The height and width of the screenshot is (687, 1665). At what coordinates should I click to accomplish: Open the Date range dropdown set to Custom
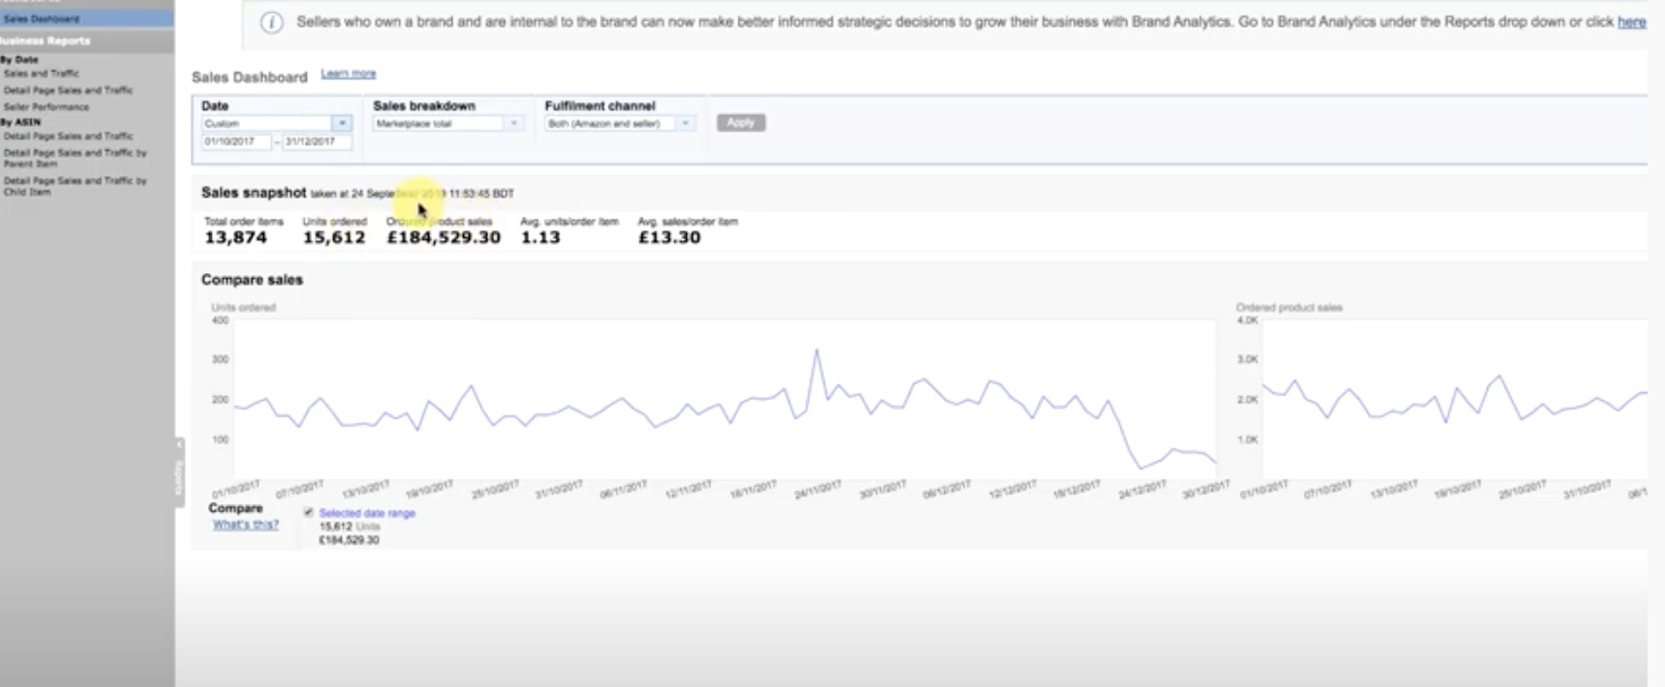point(276,124)
